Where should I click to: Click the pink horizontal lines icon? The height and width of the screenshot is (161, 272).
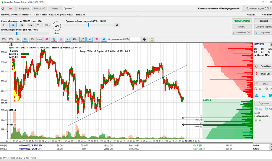[x=61, y=39]
